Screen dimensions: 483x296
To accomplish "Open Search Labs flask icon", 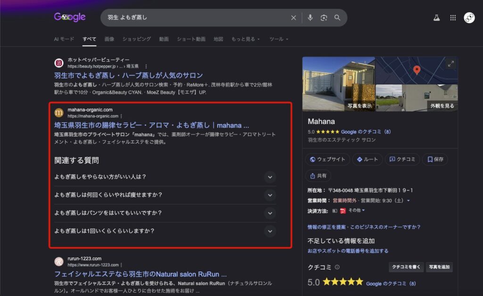I will [436, 18].
